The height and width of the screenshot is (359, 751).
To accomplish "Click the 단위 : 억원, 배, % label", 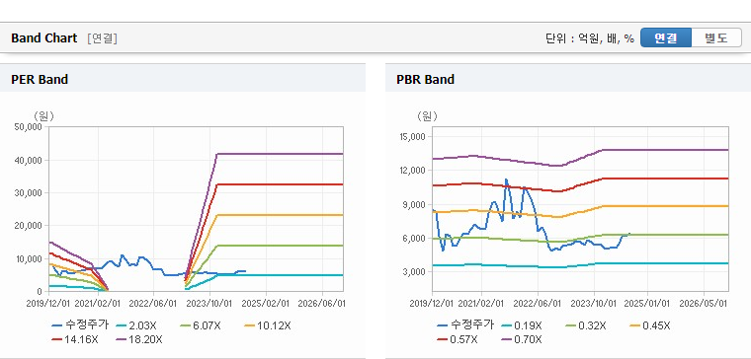I will click(x=590, y=38).
